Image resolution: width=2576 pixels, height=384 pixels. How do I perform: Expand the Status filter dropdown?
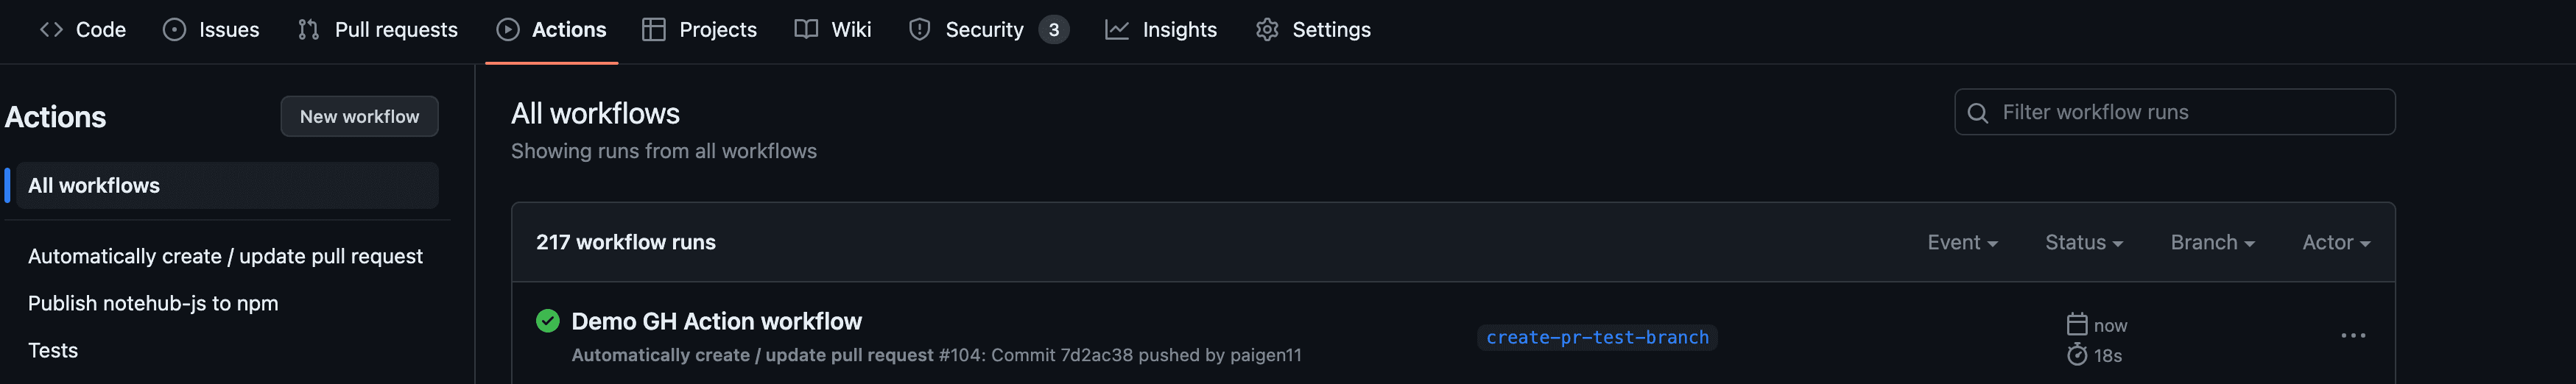click(x=2084, y=243)
